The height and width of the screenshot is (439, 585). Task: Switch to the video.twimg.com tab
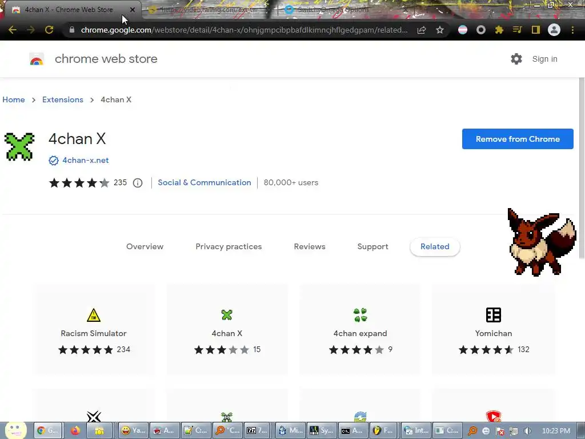[x=209, y=10]
